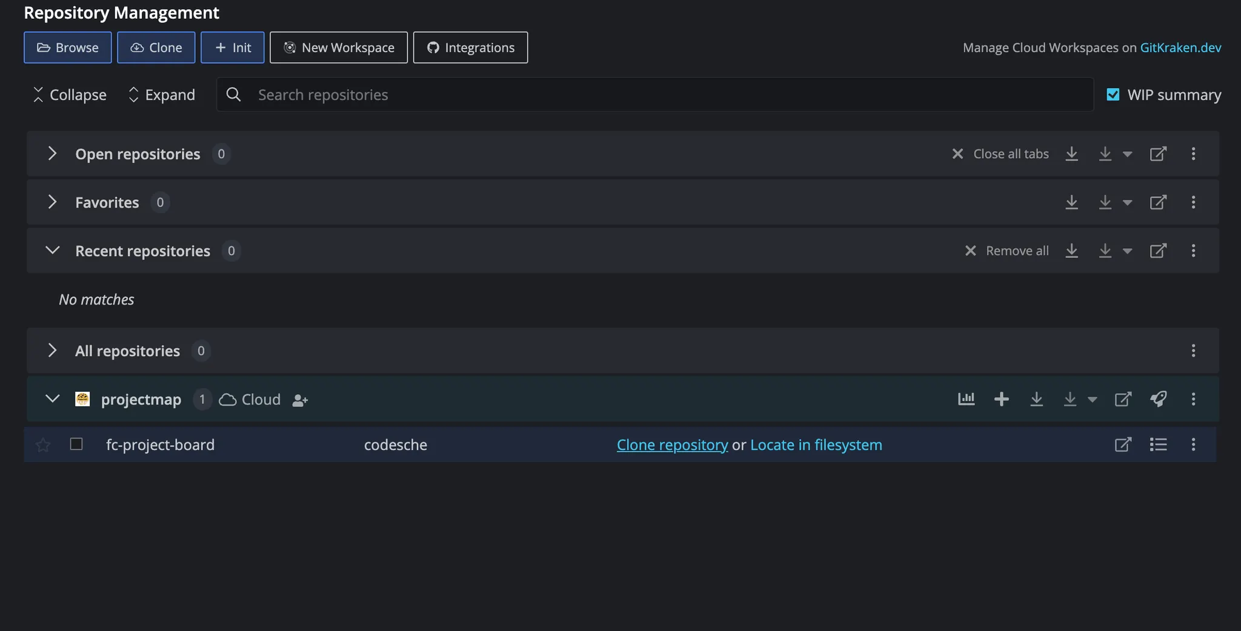Check the fc-project-board checkbox

click(76, 444)
